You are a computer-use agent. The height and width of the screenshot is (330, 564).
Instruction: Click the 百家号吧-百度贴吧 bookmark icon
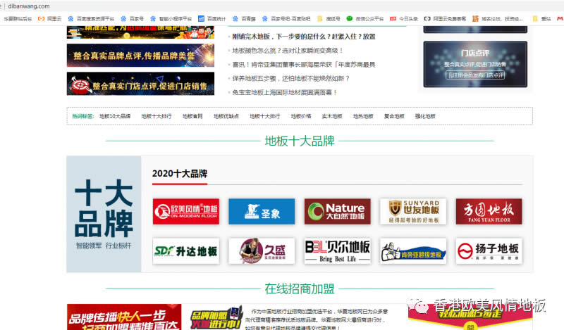pyautogui.click(x=265, y=19)
